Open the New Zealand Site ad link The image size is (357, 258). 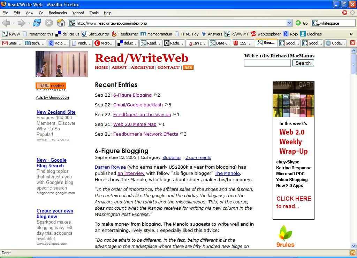tap(56, 112)
